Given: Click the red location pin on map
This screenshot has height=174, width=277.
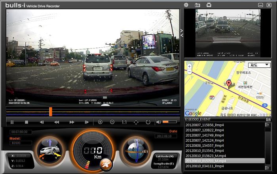Looking at the screenshot, I should 229,84.
